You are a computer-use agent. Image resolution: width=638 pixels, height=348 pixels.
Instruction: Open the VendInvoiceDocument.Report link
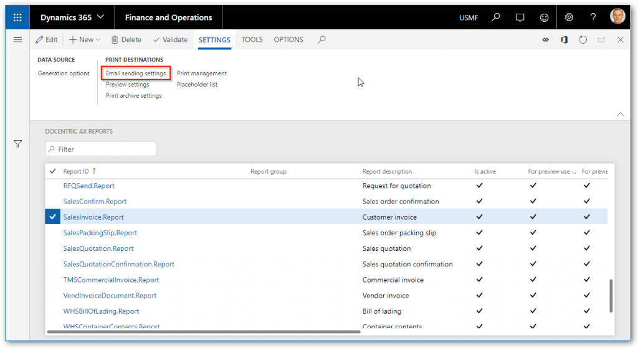[110, 296]
